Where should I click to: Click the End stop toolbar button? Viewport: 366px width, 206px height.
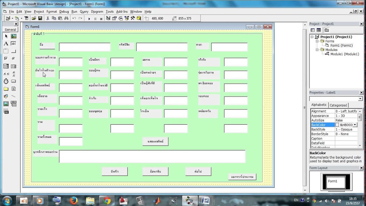pos(101,19)
